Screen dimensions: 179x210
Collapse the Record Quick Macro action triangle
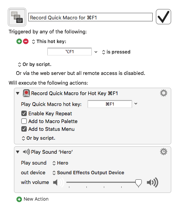tap(18, 93)
